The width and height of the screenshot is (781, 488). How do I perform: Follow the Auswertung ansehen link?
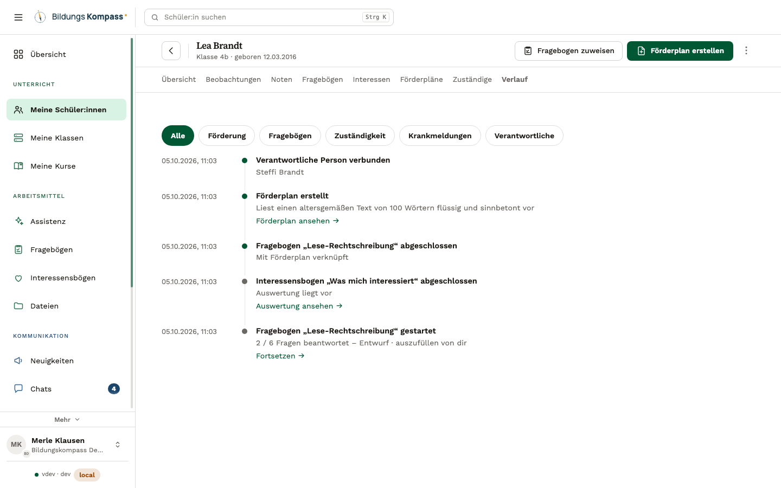click(x=299, y=306)
